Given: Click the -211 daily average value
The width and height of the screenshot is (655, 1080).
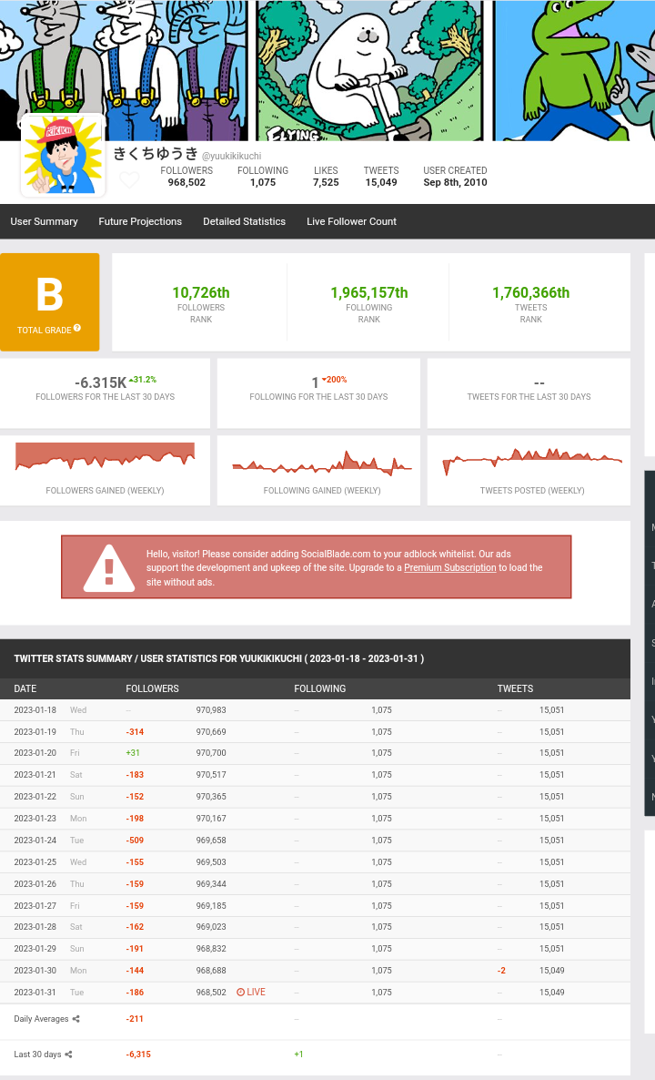Looking at the screenshot, I should coord(135,1019).
